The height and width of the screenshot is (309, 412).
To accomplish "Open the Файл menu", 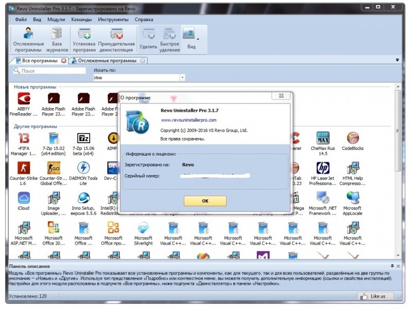I will point(21,20).
